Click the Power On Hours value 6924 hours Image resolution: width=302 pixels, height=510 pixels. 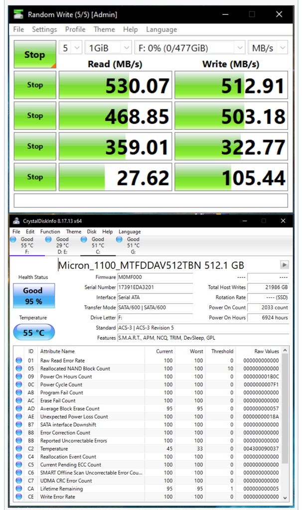pos(268,317)
